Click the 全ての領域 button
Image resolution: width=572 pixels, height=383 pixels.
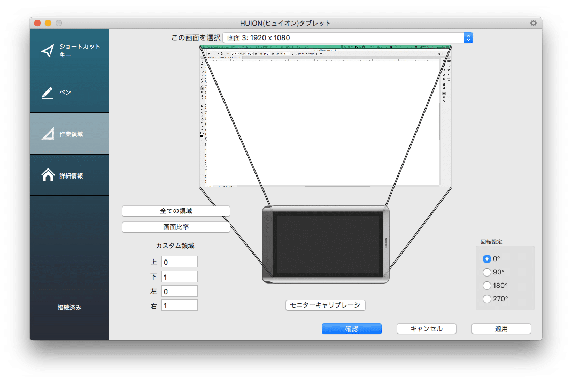[176, 211]
